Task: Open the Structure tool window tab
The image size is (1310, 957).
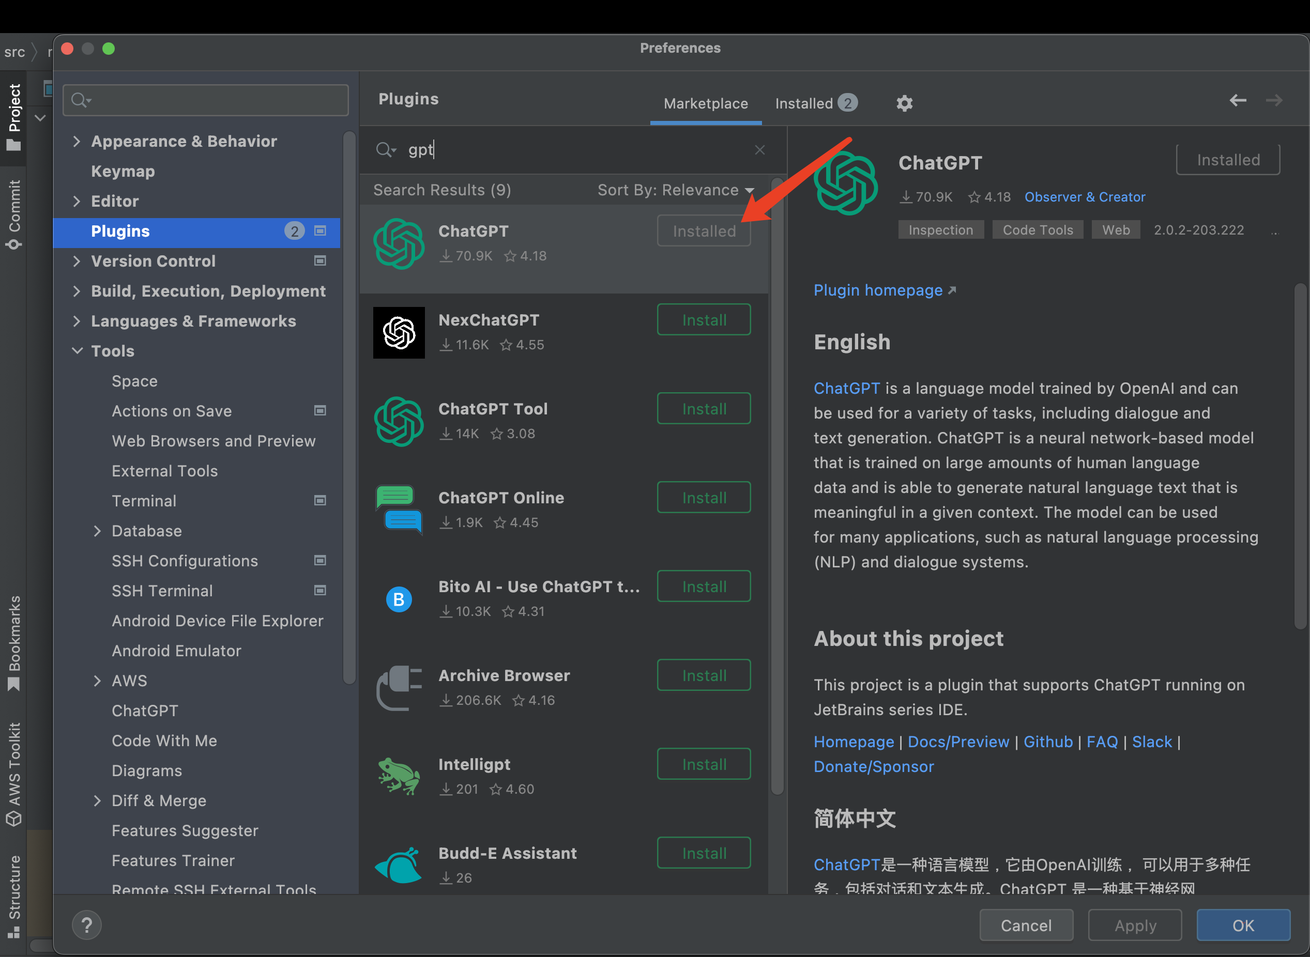Action: tap(14, 897)
